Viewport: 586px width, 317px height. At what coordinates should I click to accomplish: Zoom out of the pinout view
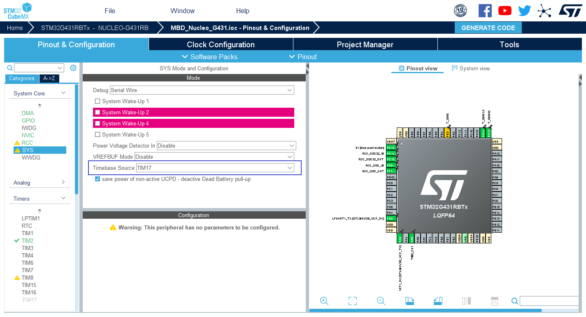[381, 301]
